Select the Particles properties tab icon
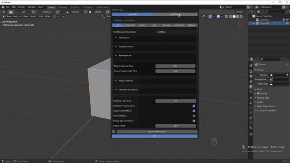 [x=251, y=108]
